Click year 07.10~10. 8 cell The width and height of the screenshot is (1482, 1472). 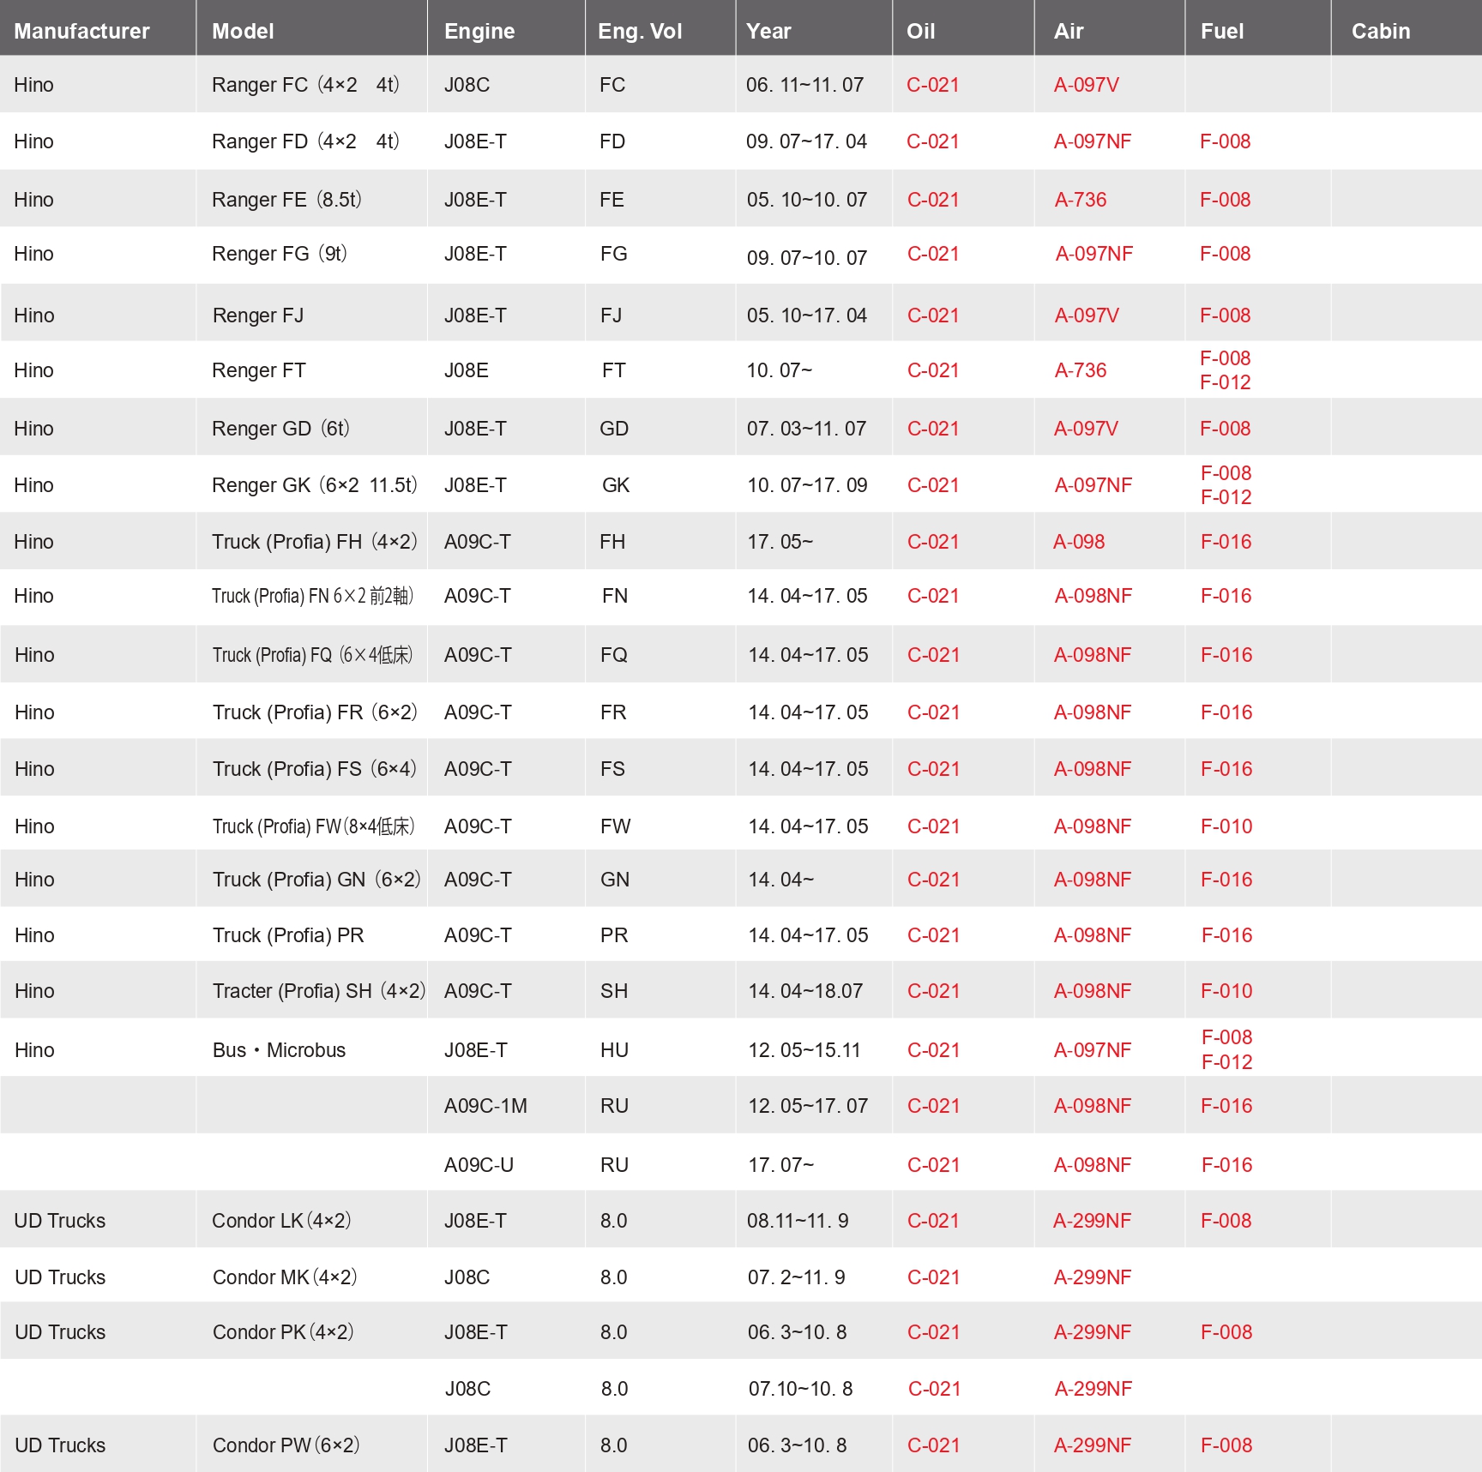point(800,1389)
